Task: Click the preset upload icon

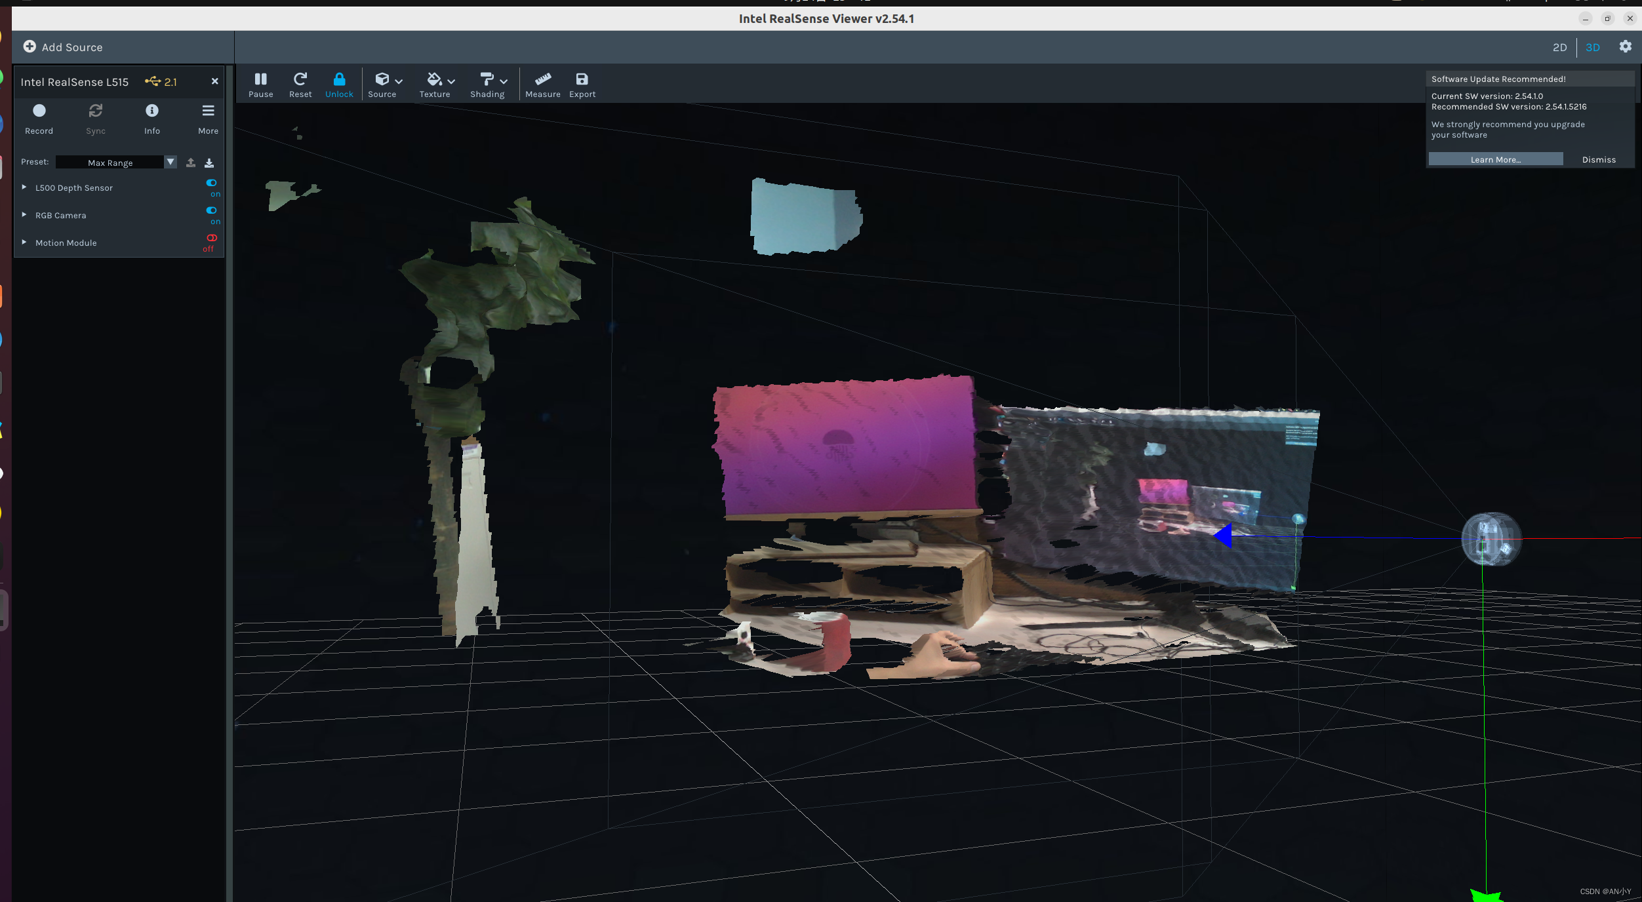Action: point(191,162)
